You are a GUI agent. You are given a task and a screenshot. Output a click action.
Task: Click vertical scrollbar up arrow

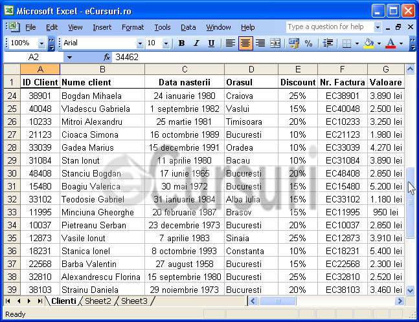point(410,69)
